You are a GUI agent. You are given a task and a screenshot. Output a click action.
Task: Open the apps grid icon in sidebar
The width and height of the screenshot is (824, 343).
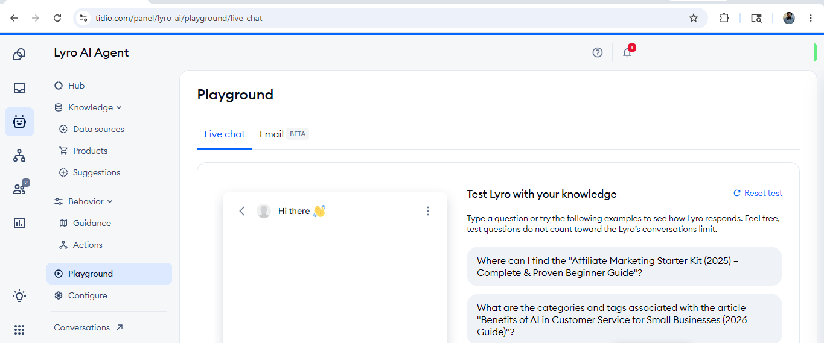19,330
